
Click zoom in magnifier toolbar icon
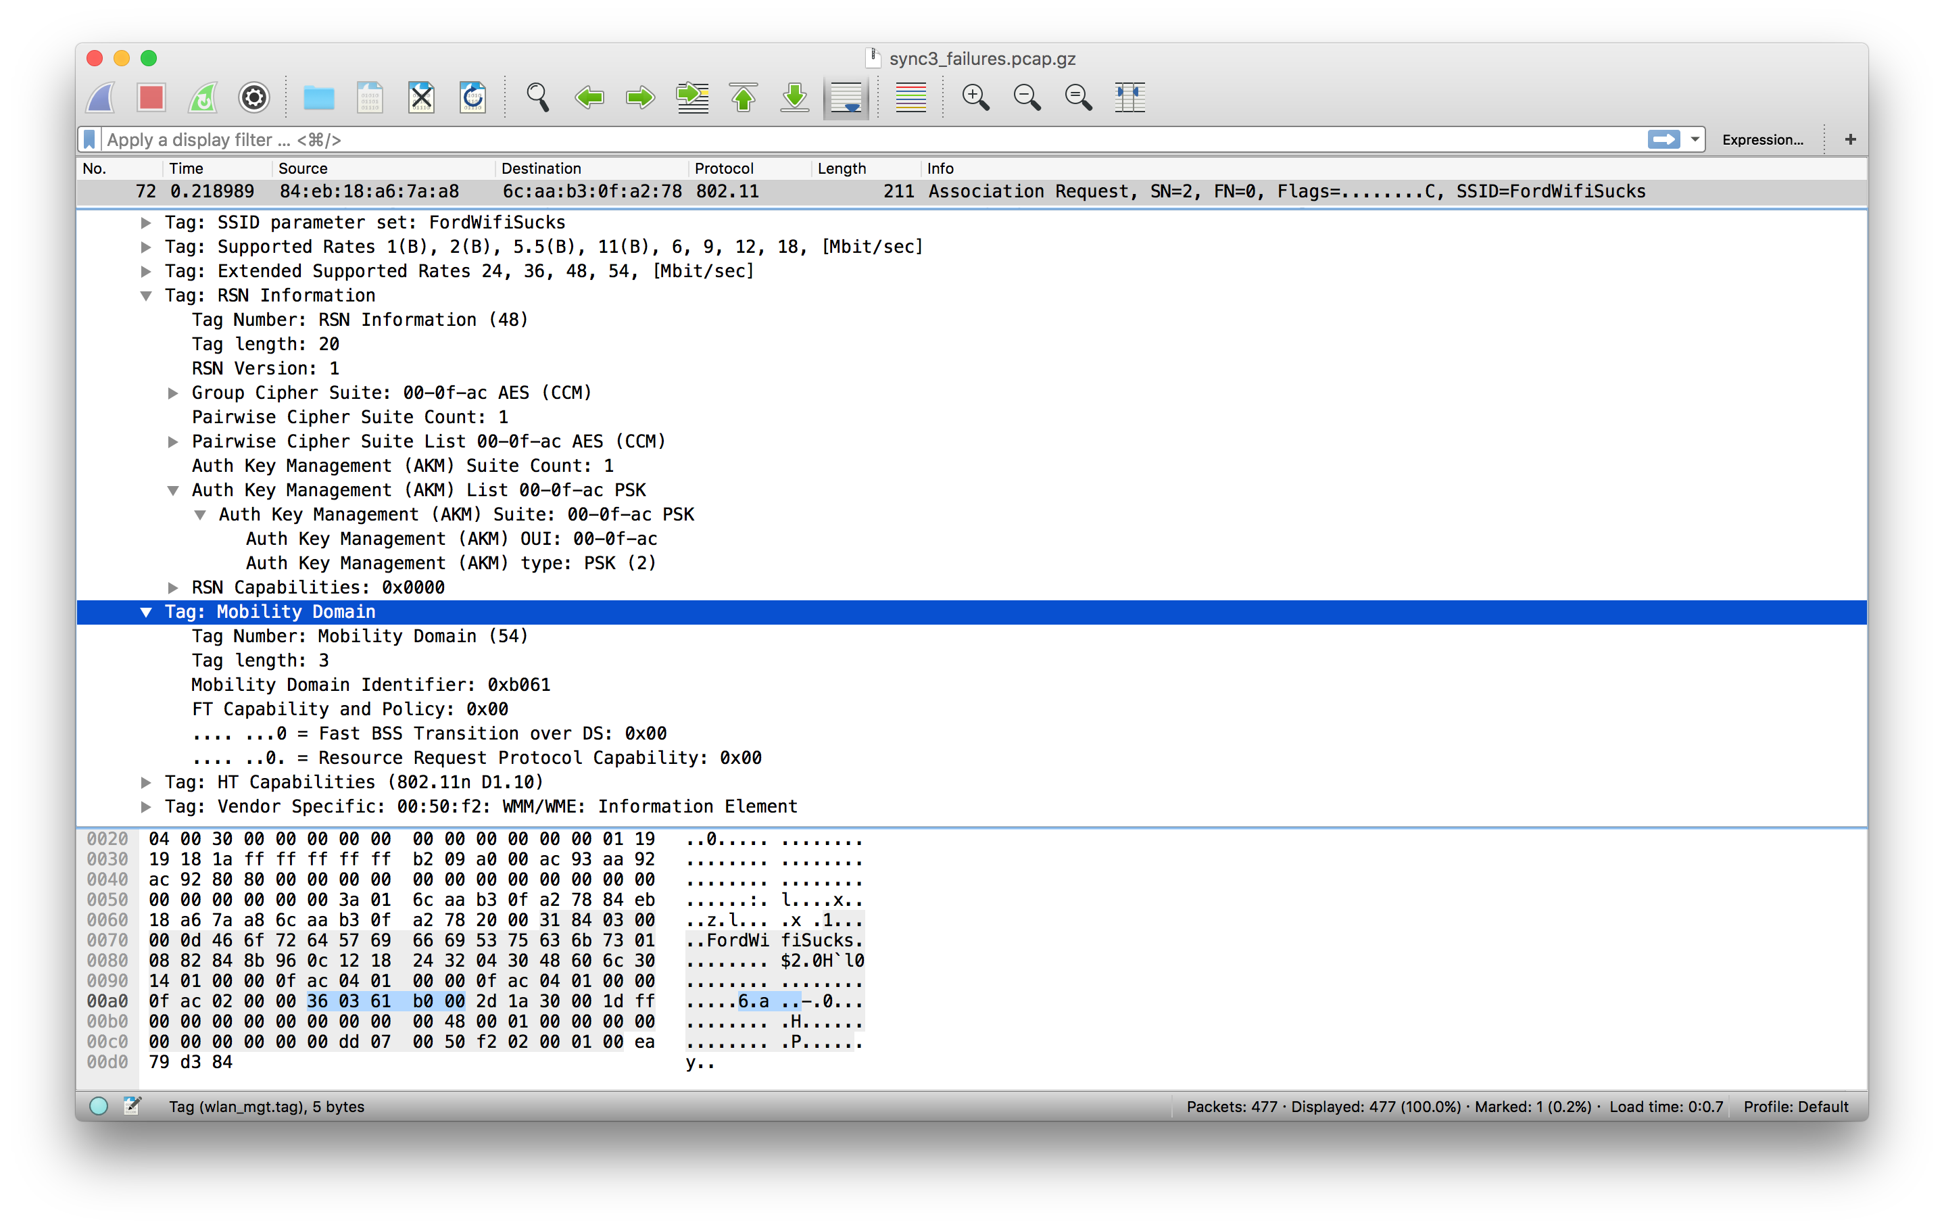point(975,98)
